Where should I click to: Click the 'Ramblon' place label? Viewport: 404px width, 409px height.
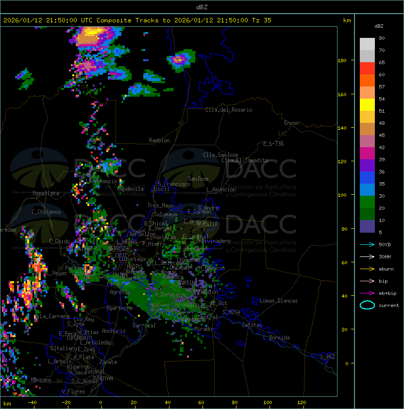(x=159, y=140)
